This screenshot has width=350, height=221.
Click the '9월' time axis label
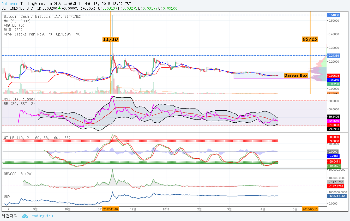[36, 209]
